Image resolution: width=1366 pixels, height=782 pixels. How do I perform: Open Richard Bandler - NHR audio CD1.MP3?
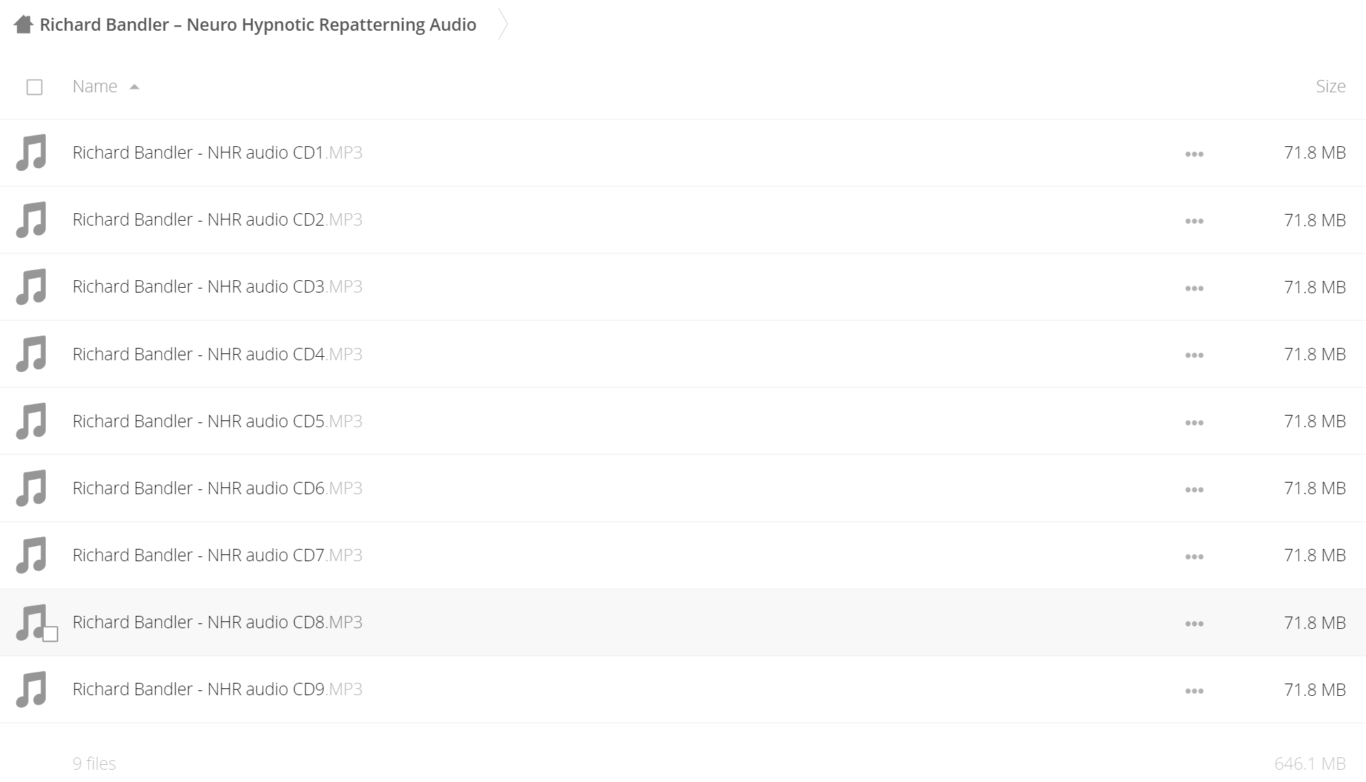217,152
